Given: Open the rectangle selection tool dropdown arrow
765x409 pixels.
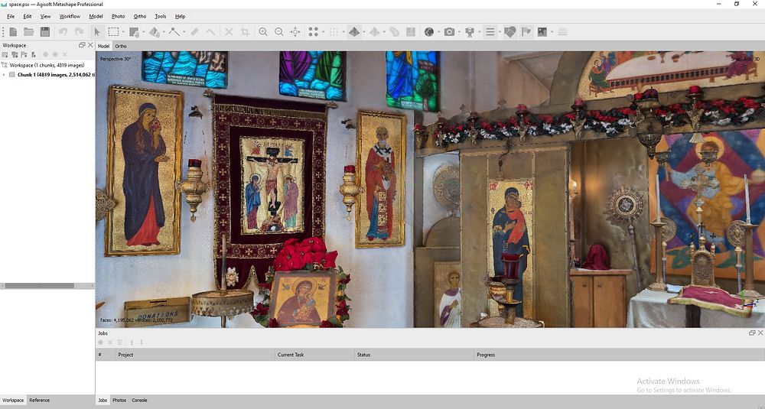Looking at the screenshot, I should click(124, 32).
